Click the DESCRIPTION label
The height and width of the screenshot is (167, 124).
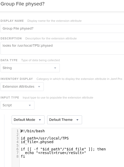click(11, 38)
